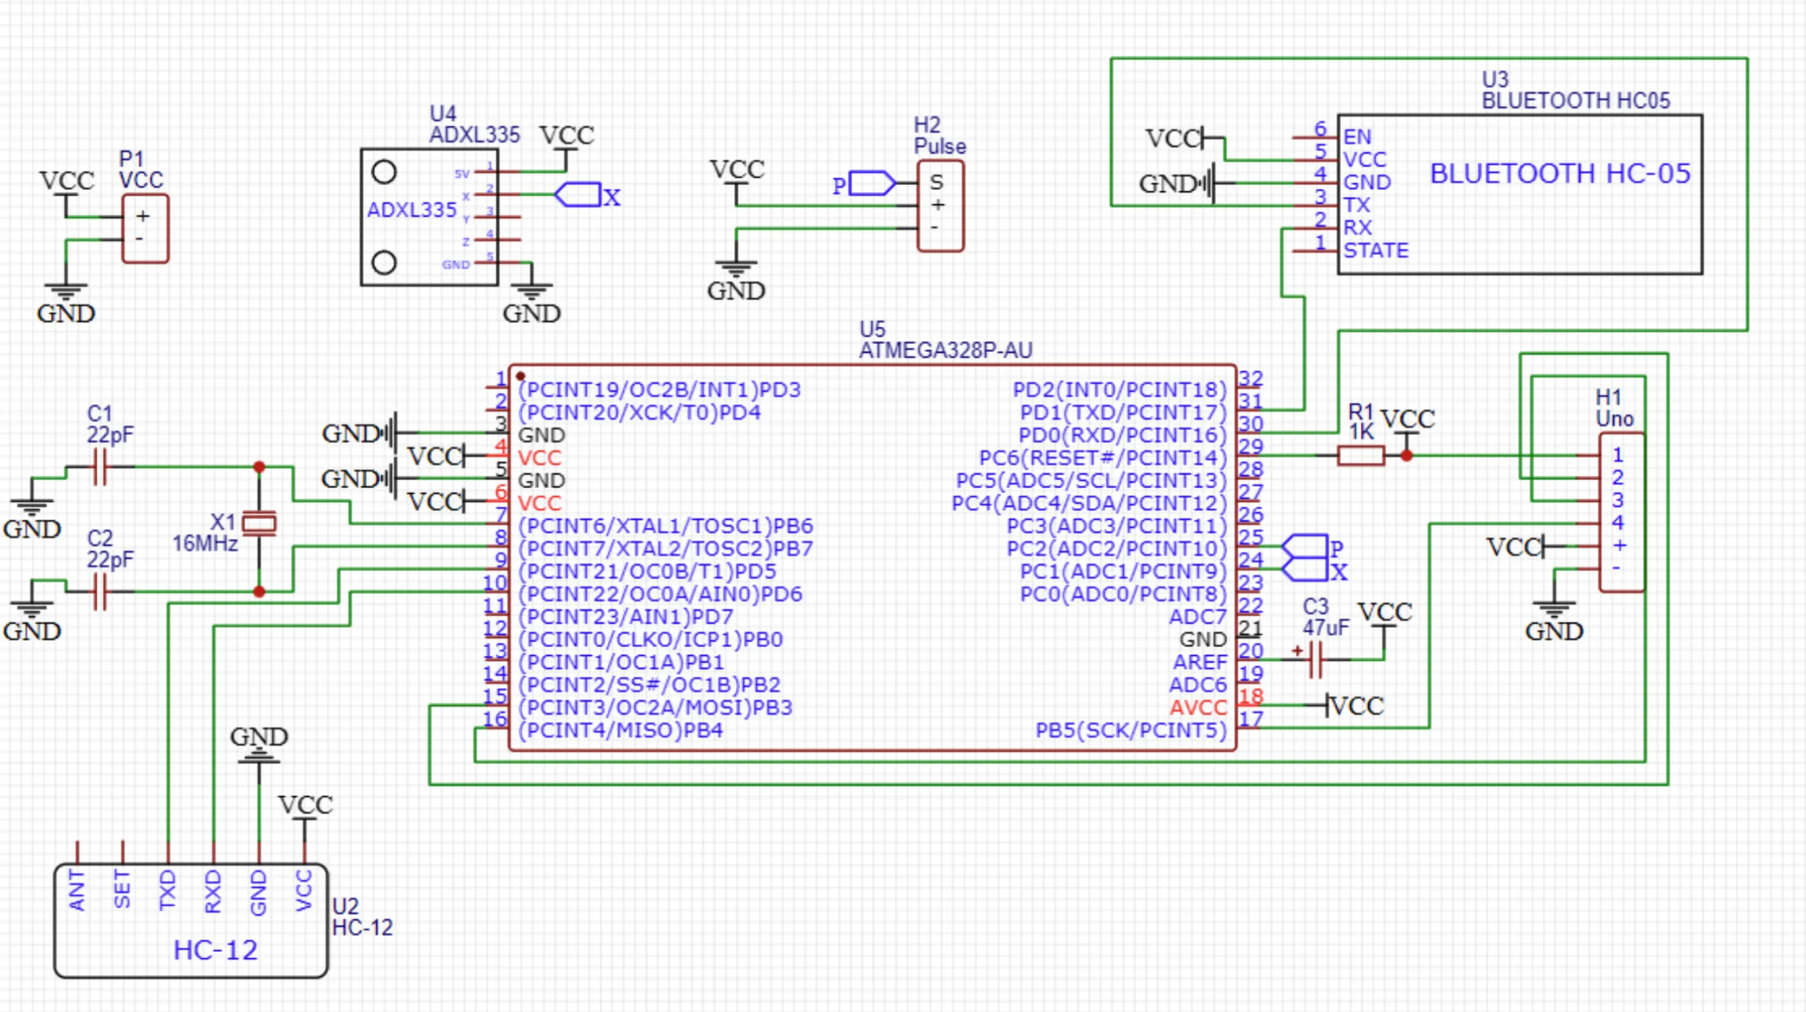Viewport: 1806px width, 1012px height.
Task: Click the P net port on H2 Pulse
Action: 871,183
